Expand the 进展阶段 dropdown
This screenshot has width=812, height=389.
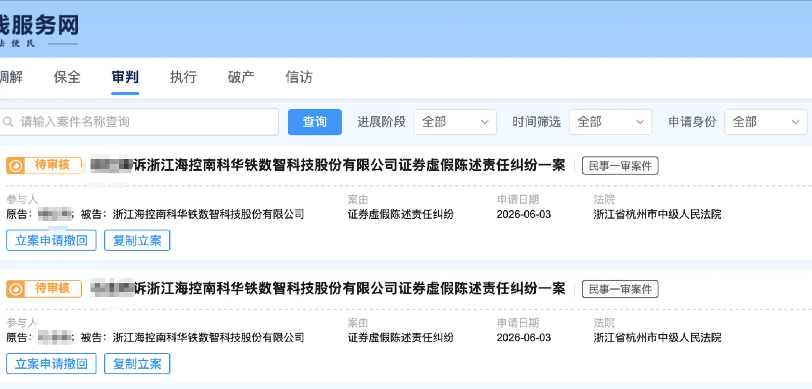coord(455,122)
